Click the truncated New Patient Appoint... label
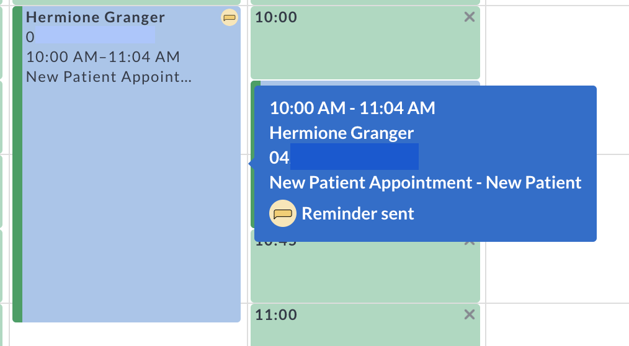The image size is (629, 346). [x=109, y=76]
